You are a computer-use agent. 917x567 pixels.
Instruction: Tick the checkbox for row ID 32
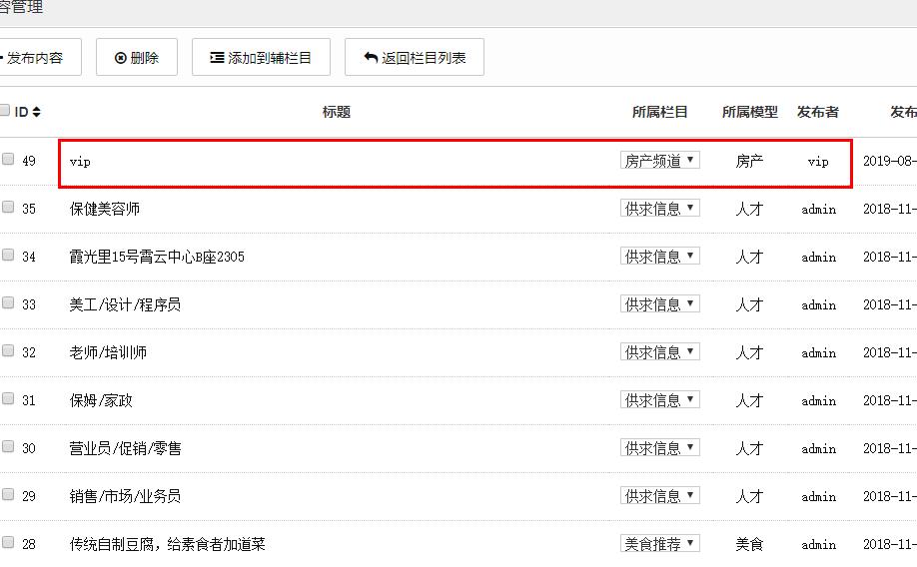click(8, 351)
